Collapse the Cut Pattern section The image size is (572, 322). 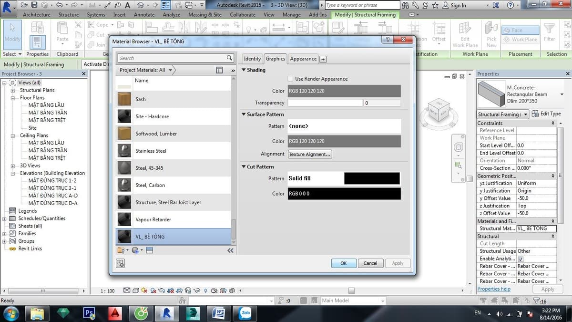(244, 167)
